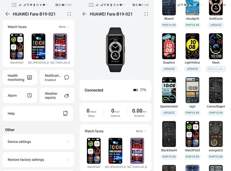Screen dimensions: 231x171
Task: Tap UPDATE under LightYellow watch face
Action: tap(193, 69)
